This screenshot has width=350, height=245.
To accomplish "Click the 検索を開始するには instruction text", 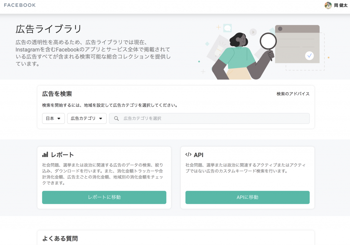I will pos(110,105).
